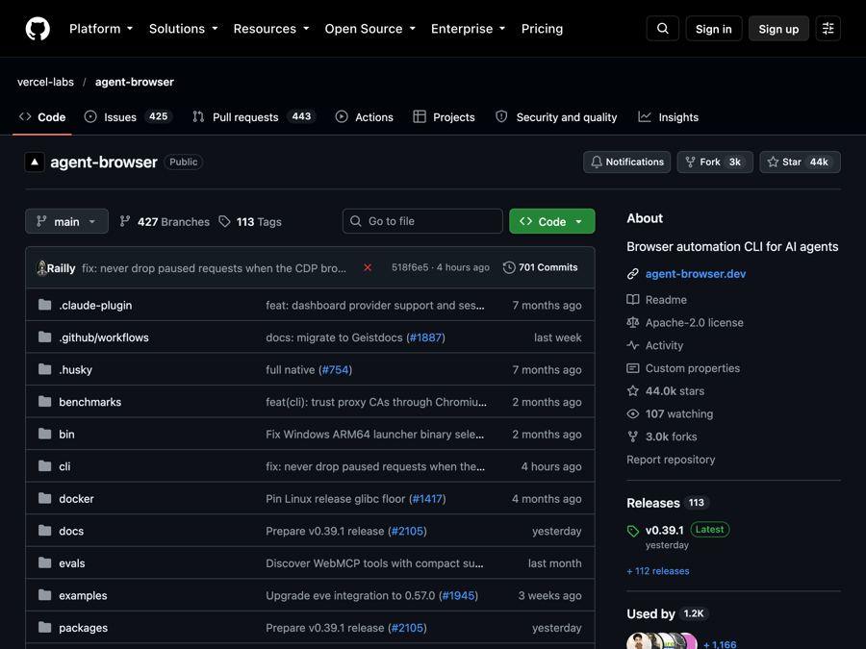Open pull request #754 link
This screenshot has width=866, height=649.
pos(335,370)
